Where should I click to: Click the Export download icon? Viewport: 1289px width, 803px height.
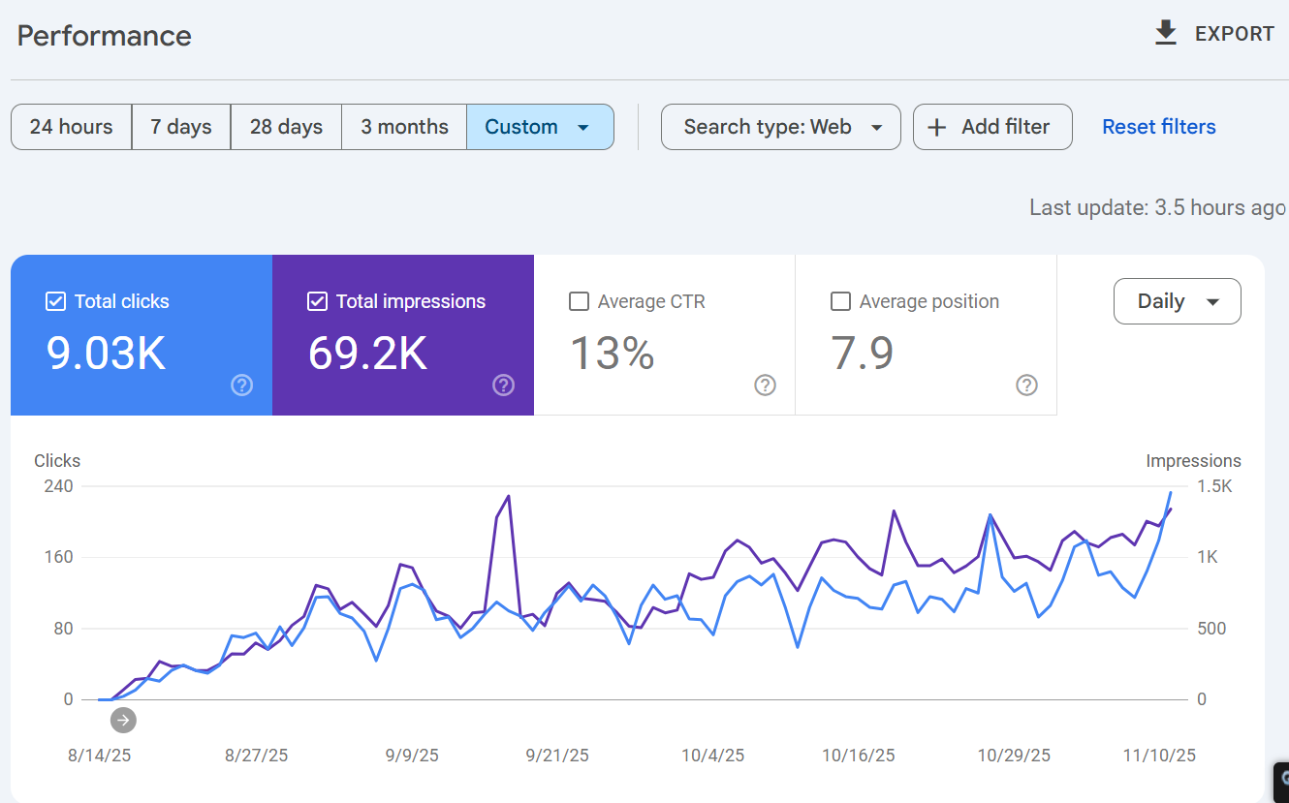(x=1166, y=34)
